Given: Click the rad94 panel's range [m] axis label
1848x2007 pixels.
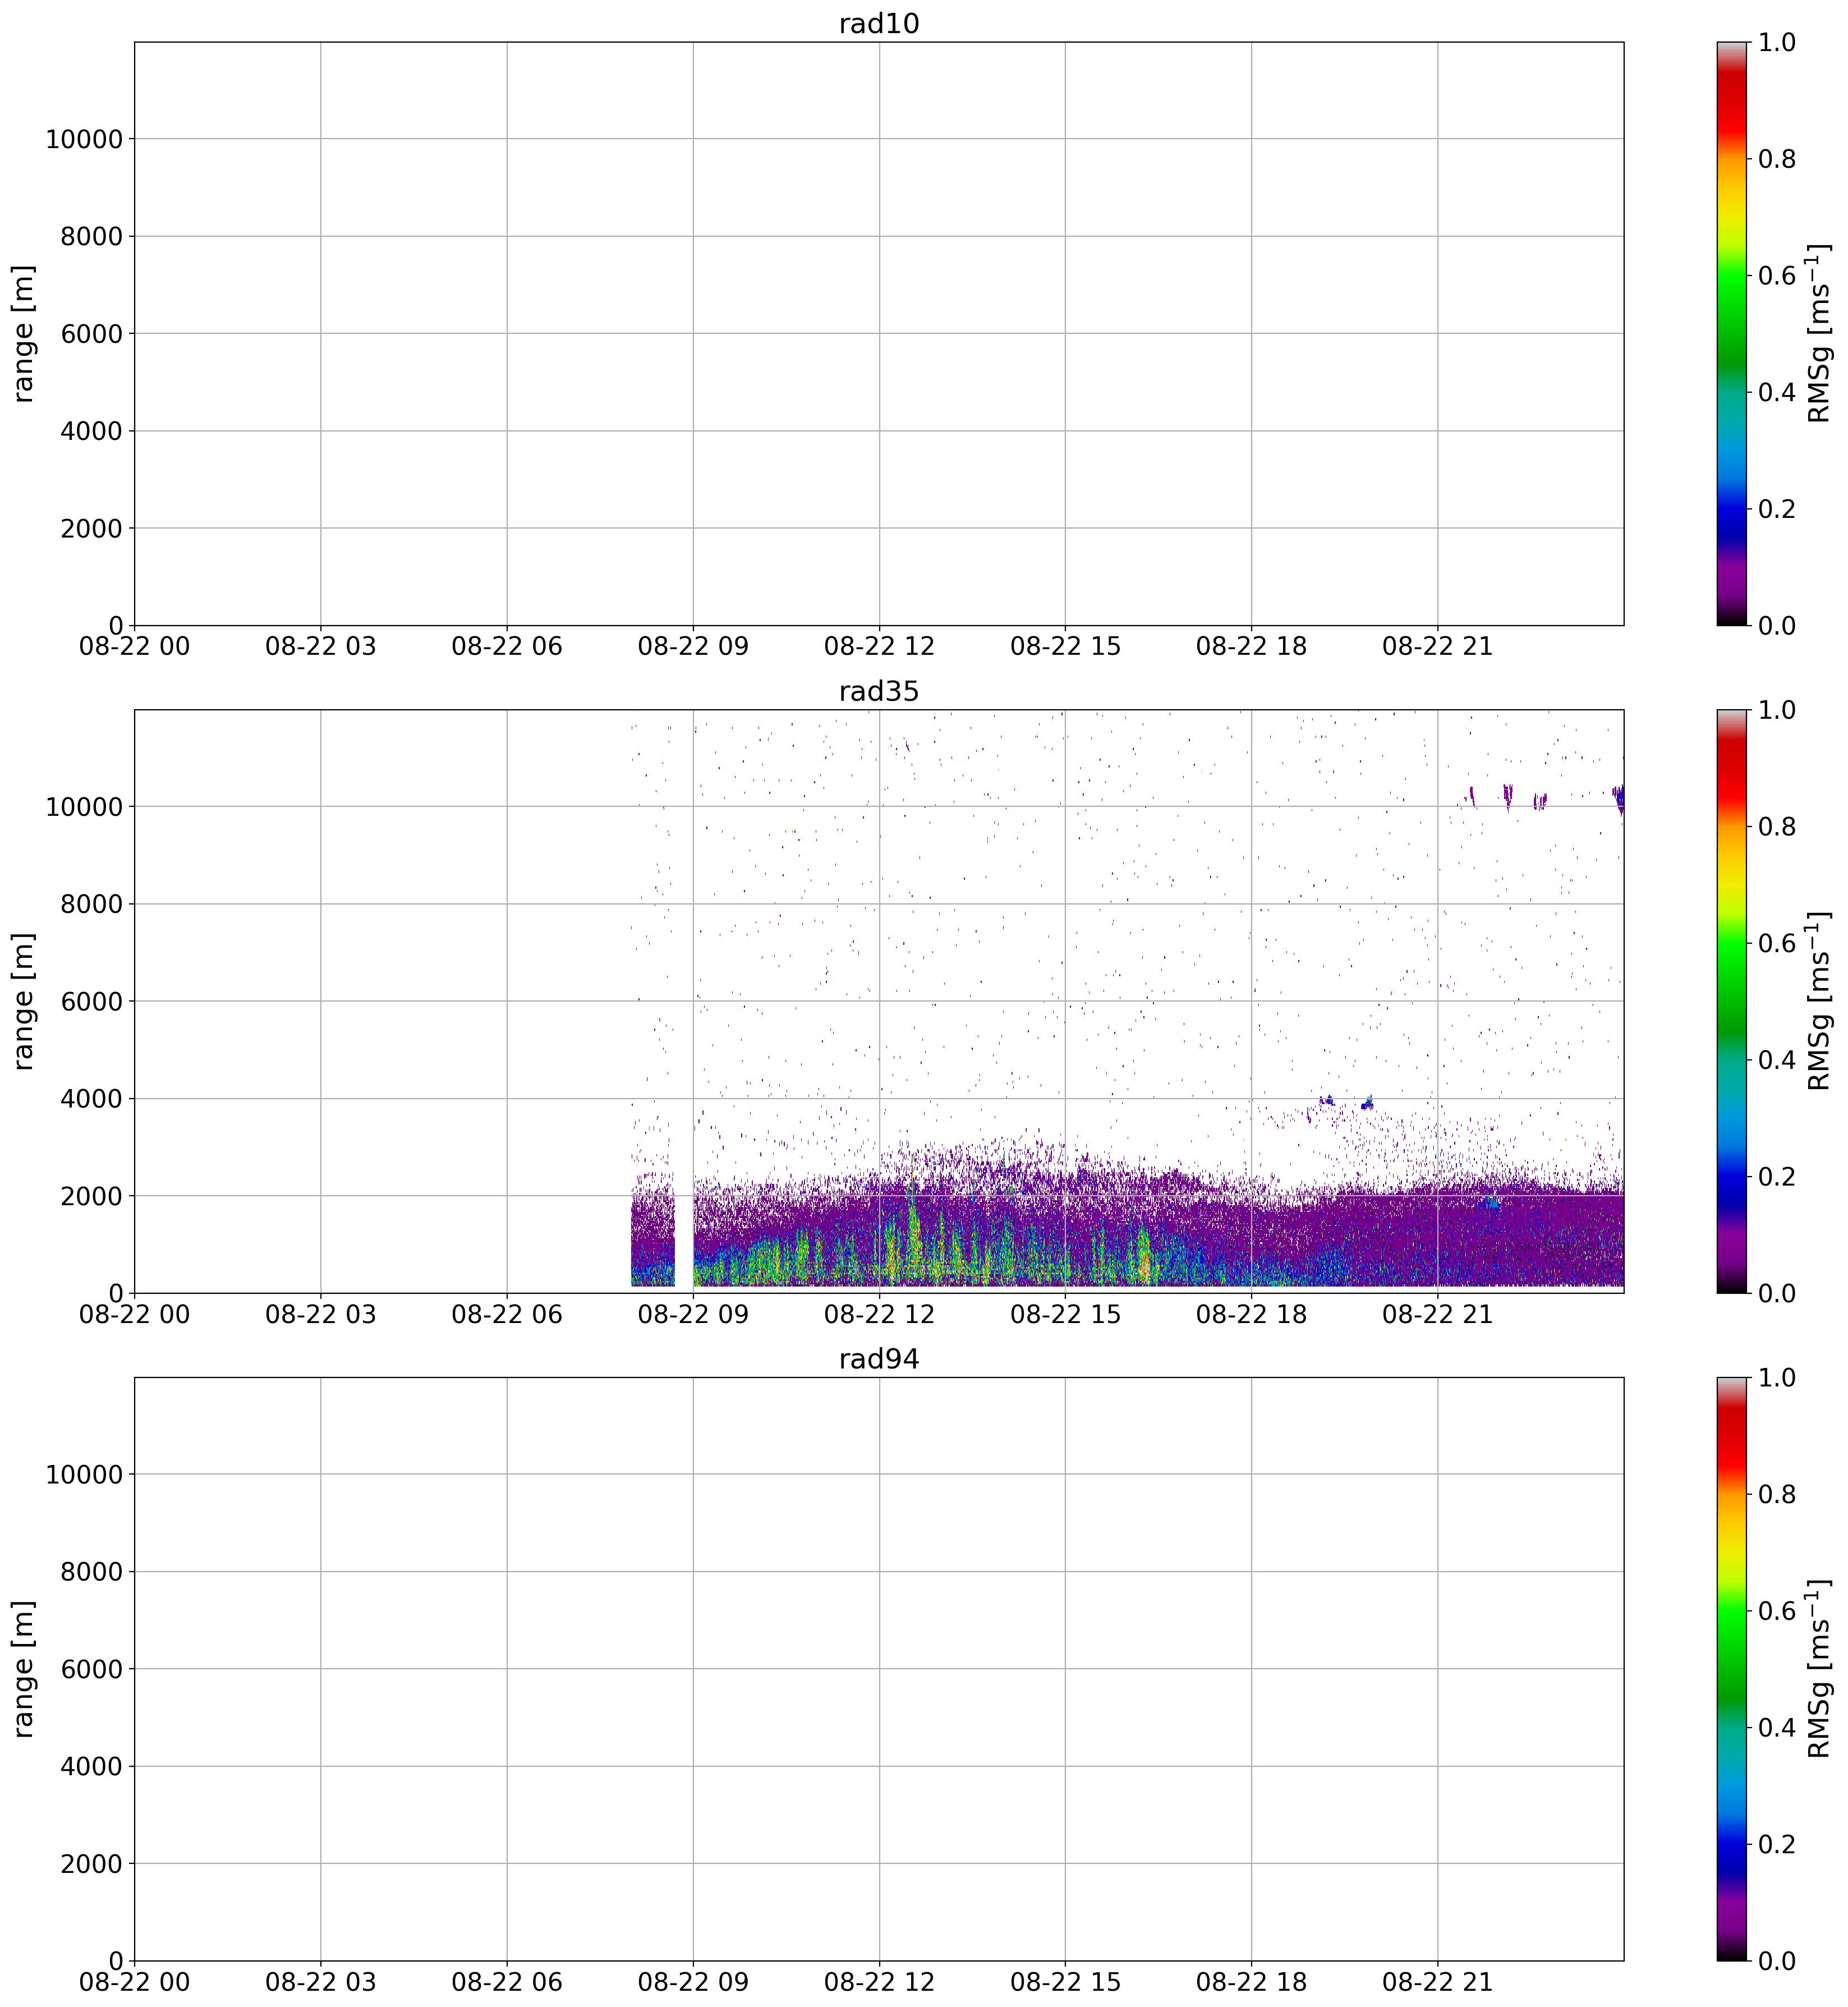Looking at the screenshot, I should point(24,1669).
